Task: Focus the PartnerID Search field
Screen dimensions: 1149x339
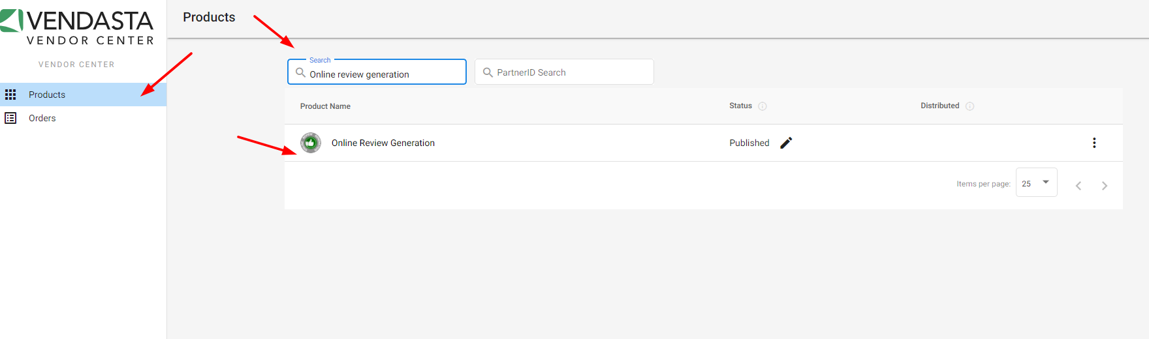Action: [564, 72]
